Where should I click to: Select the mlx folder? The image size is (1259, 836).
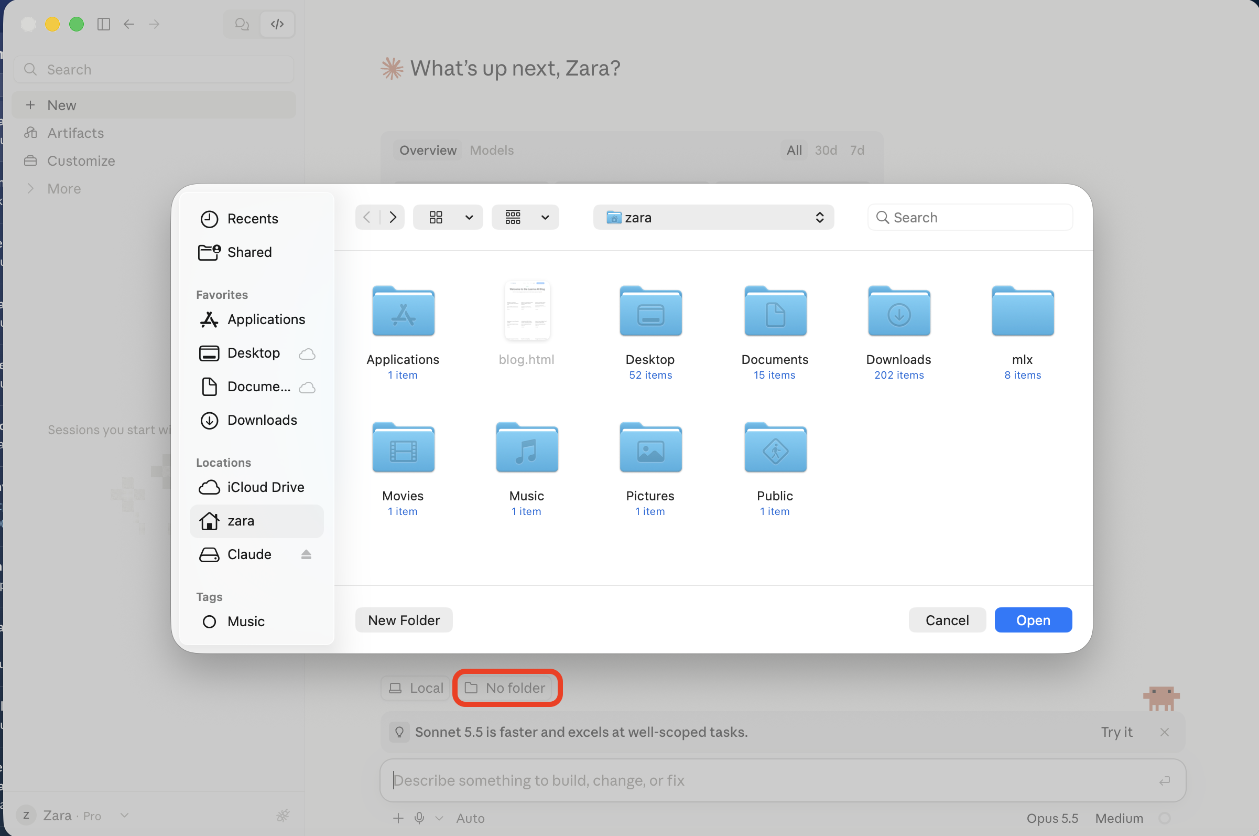(x=1023, y=312)
